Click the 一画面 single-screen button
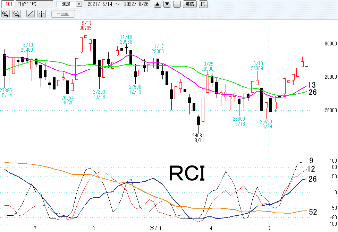Image resolution: width=338 pixels, height=232 pixels. coord(63,14)
